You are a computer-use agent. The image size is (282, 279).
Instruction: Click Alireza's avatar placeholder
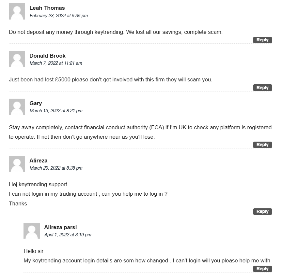coord(17,164)
